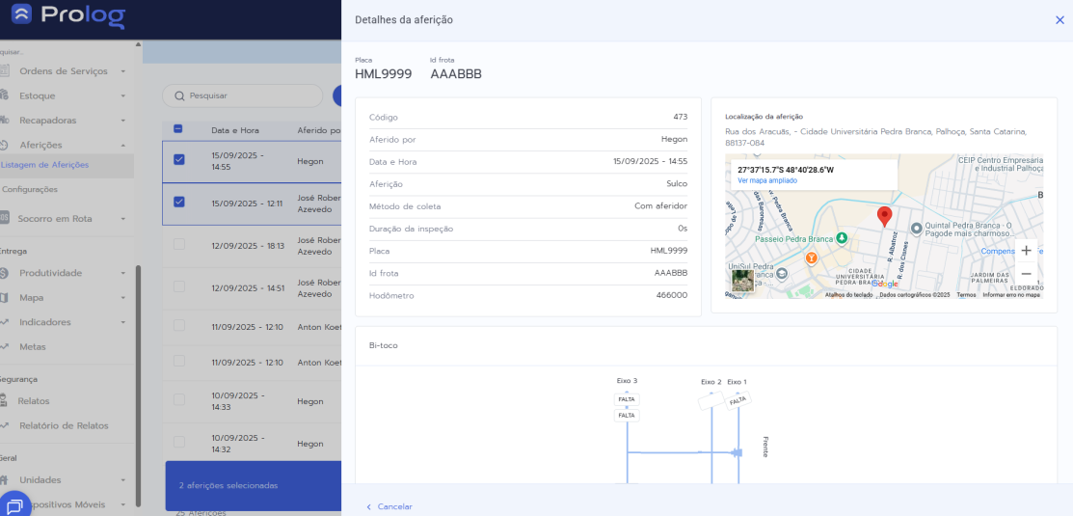The image size is (1073, 516).
Task: Collapse the Aferições sidebar section
Action: (64, 145)
